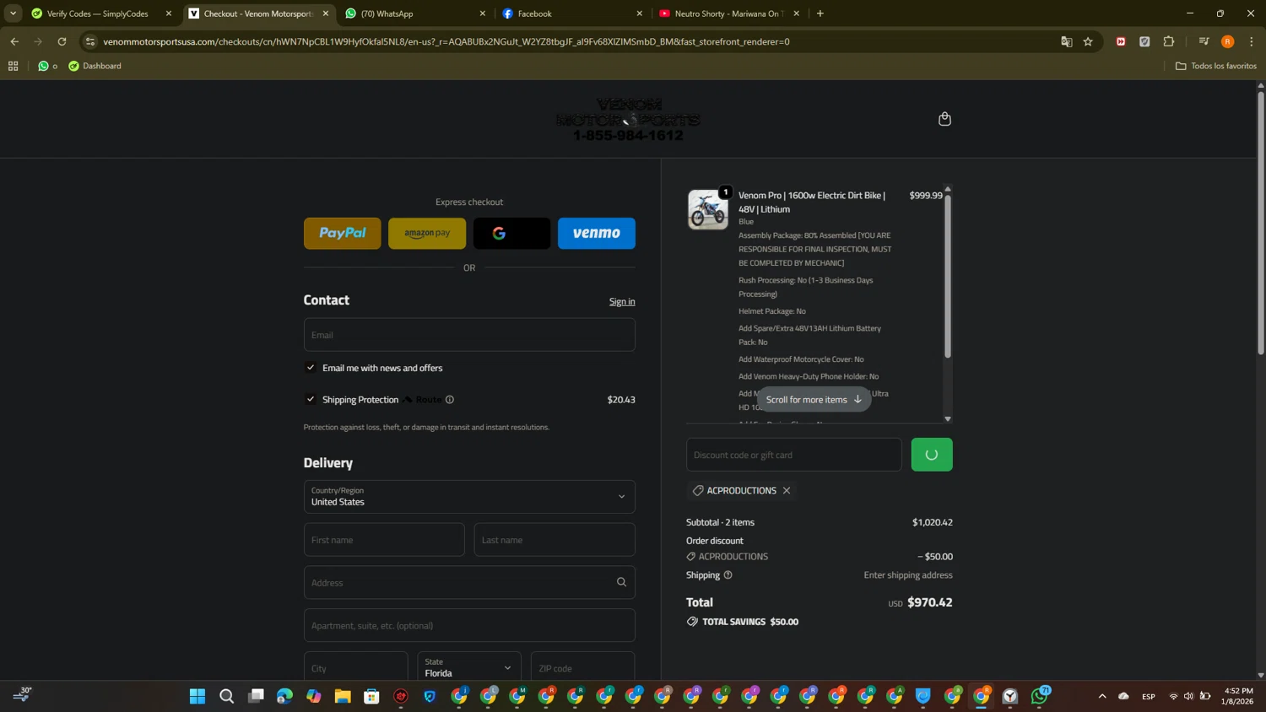This screenshot has height=712, width=1266.
Task: Click the gray shield extension icon
Action: [1144, 41]
